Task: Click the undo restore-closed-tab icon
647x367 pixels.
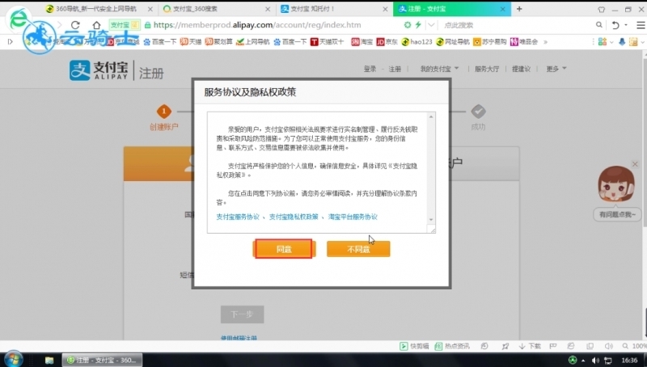Action: pos(615,25)
